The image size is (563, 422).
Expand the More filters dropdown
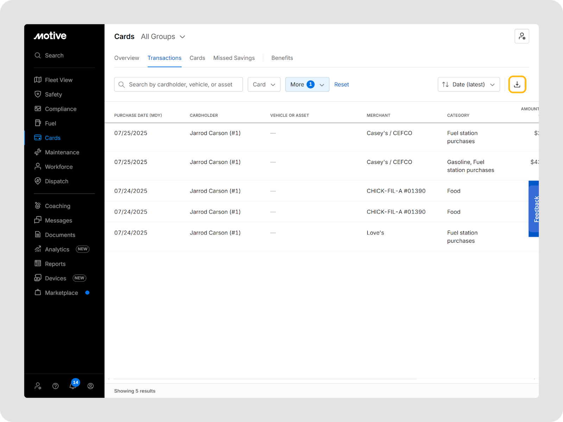coord(307,84)
